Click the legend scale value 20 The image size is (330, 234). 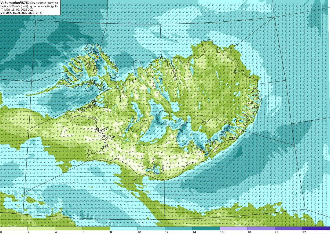coord(277,232)
